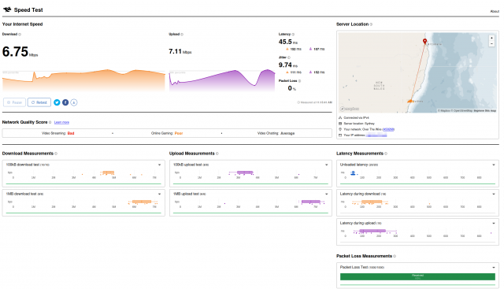Show the Download info tooltip icon
504x289 pixels.
pyautogui.click(x=20, y=35)
